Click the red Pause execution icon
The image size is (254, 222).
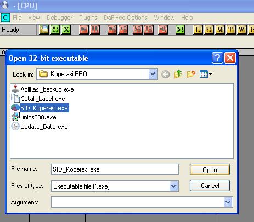[x=95, y=30]
